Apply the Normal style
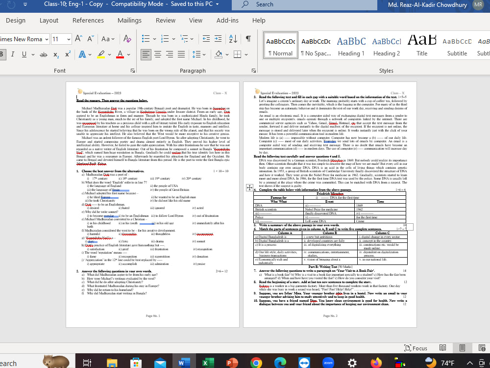 [x=280, y=46]
